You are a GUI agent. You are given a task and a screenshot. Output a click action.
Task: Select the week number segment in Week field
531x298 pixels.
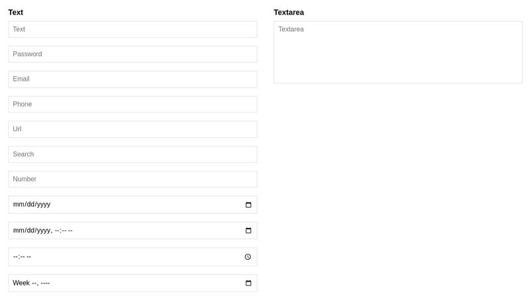point(35,283)
